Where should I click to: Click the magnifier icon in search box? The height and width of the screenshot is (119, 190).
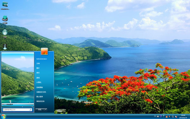30,110
